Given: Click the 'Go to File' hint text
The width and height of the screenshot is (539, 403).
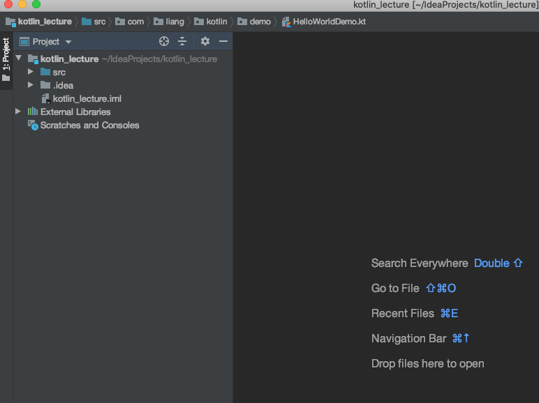Looking at the screenshot, I should pos(395,289).
